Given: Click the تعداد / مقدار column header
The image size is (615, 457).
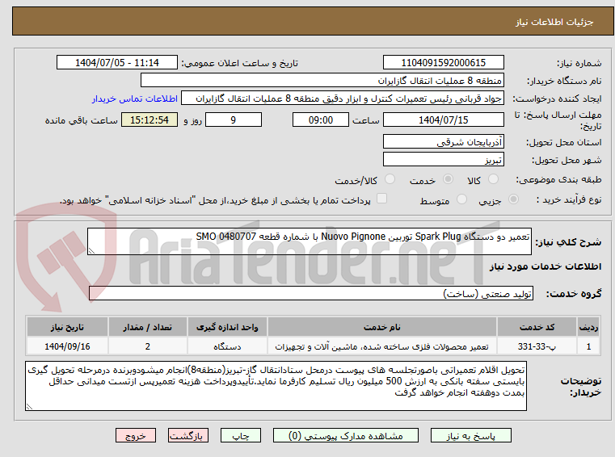Looking at the screenshot, I should point(147,327).
